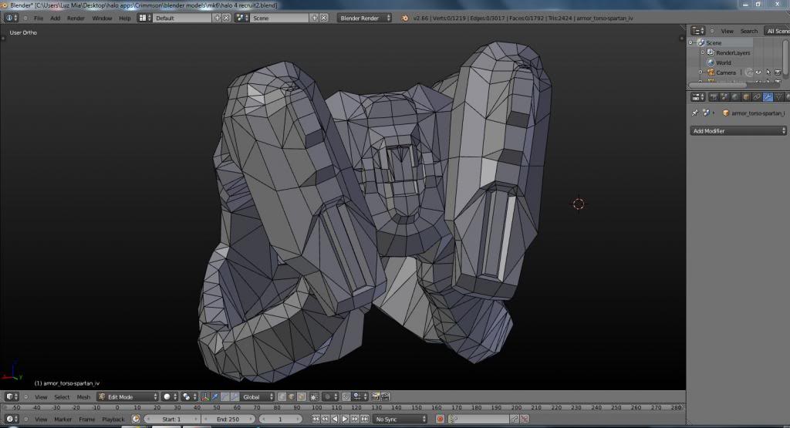Toggle the Camera visibility eye icon
This screenshot has height=428, width=790.
click(758, 72)
